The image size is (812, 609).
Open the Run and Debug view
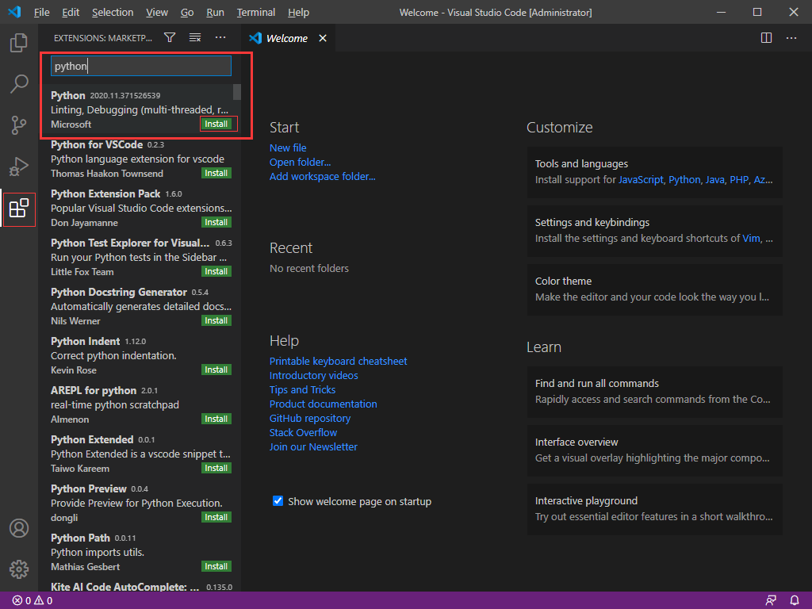click(x=19, y=167)
